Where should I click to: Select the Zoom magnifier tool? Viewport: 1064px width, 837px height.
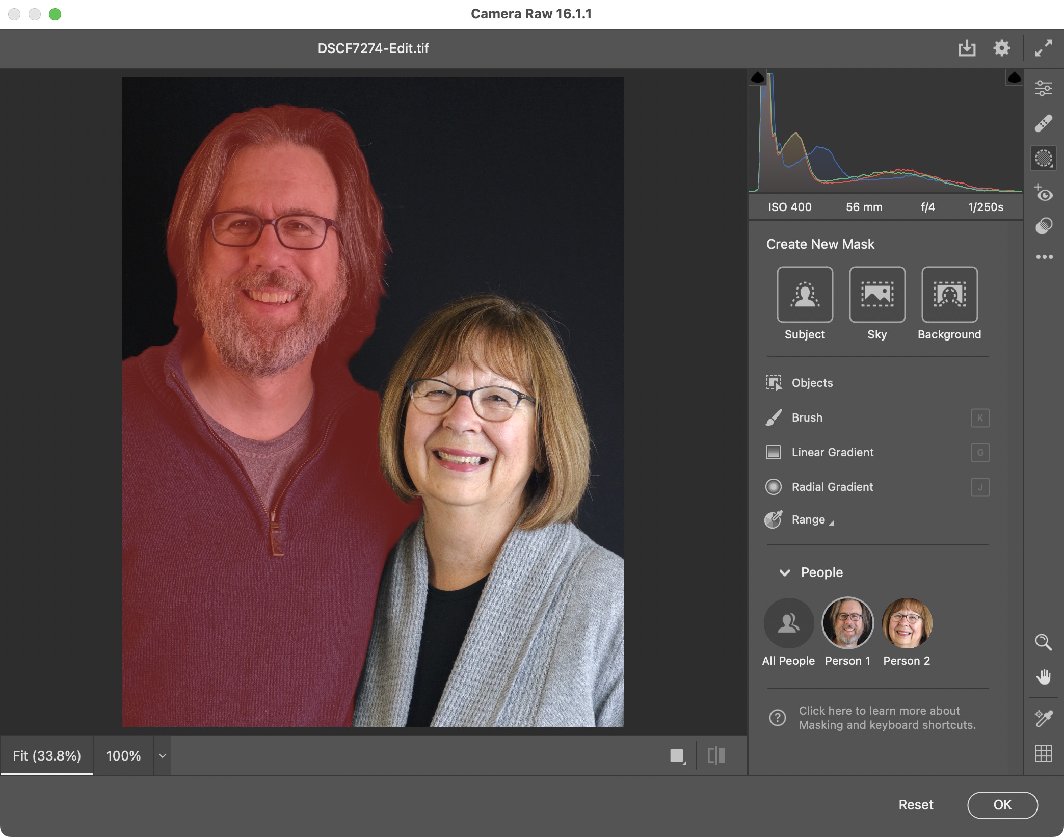1043,642
